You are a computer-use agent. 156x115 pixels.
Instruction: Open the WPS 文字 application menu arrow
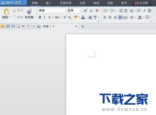(x=25, y=3)
